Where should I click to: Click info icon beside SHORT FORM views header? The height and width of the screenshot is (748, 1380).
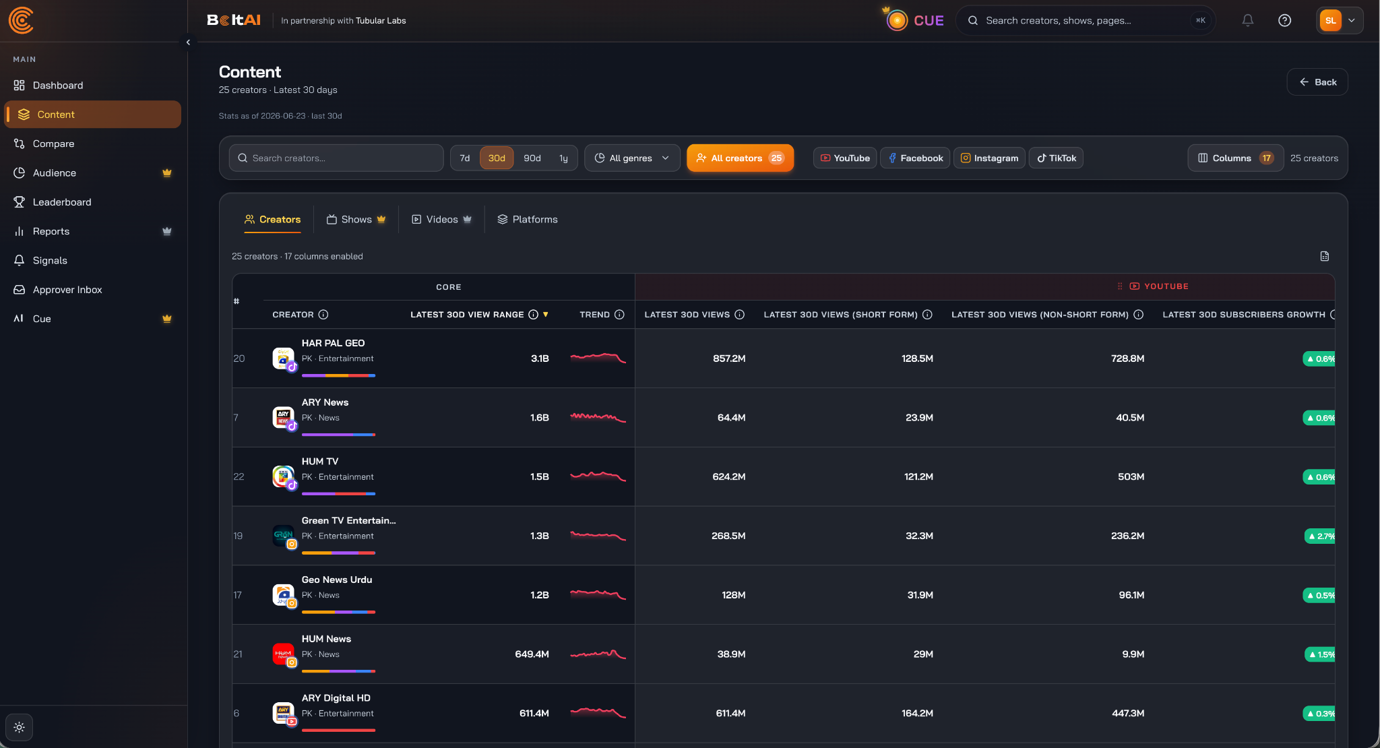(928, 315)
